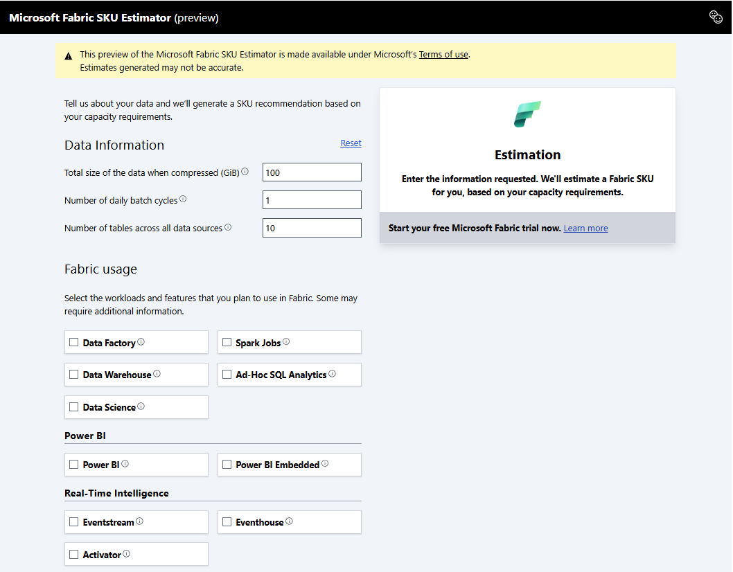Click the info icon beside the Power BI checkbox

[125, 463]
